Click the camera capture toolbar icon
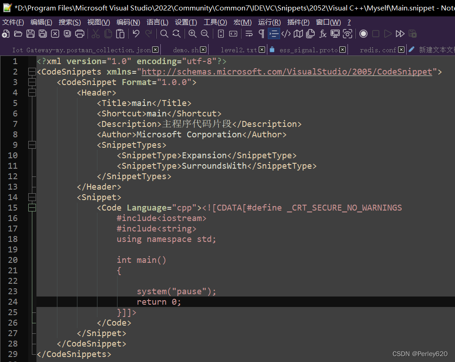Viewport: 455px width, 362px height. pos(348,34)
